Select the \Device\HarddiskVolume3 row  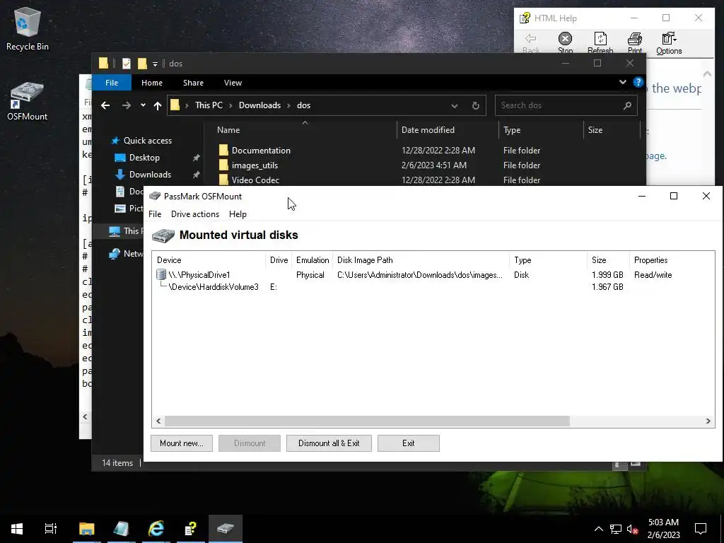pyautogui.click(x=433, y=287)
